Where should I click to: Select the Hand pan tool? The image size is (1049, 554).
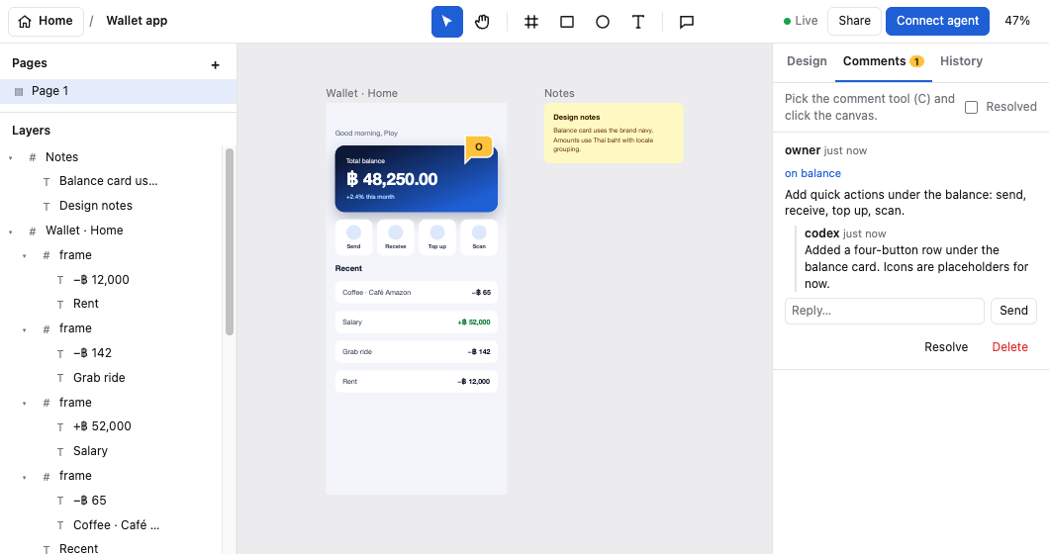tap(482, 22)
